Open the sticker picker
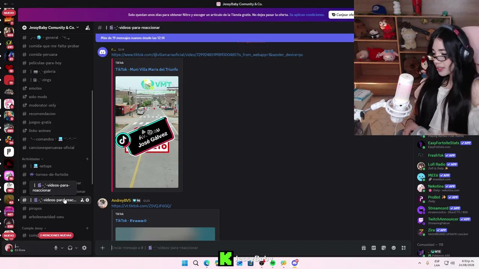Image resolution: width=479 pixels, height=269 pixels. click(x=384, y=248)
